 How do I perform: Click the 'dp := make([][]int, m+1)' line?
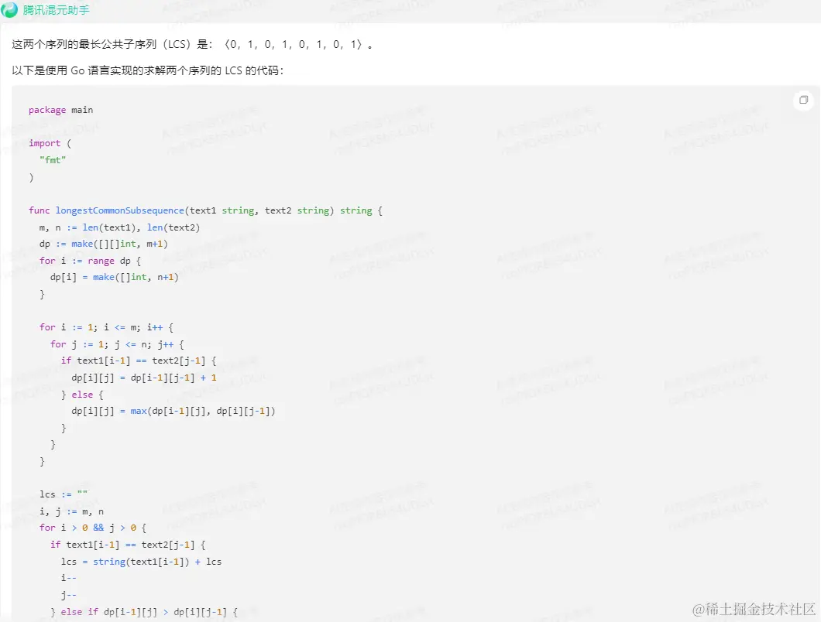click(103, 244)
